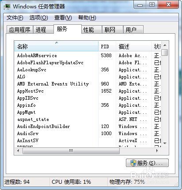Sort services by 名称 column header
Image resolution: width=182 pixels, height=190 pixels.
[57, 47]
